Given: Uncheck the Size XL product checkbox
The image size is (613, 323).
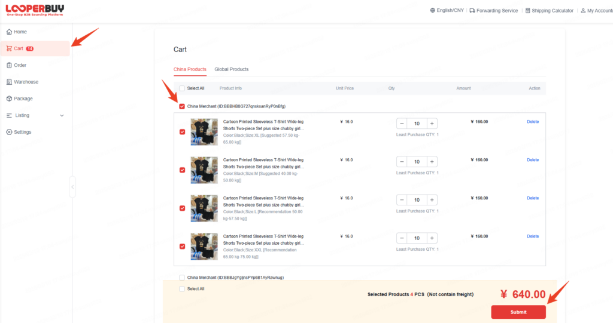Looking at the screenshot, I should coord(182,132).
